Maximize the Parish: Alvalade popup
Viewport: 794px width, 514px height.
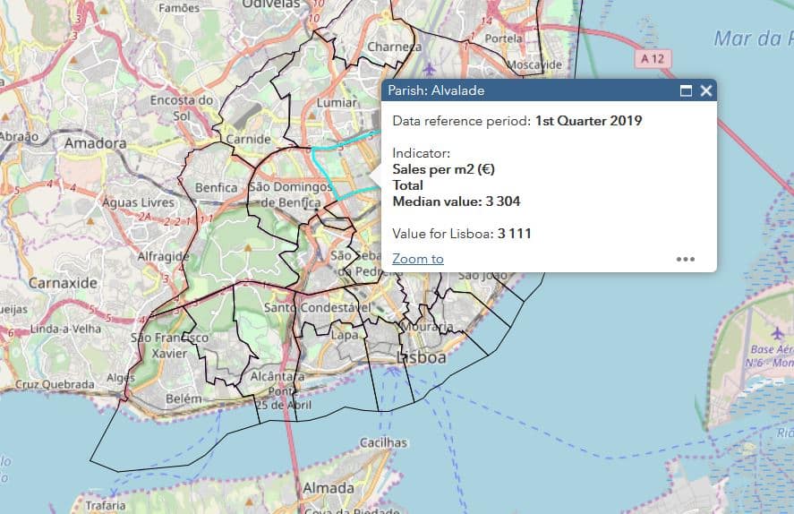[x=687, y=90]
